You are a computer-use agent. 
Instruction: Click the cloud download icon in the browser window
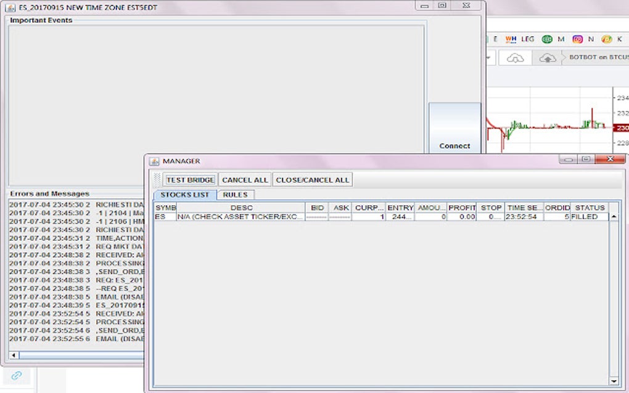tap(515, 58)
